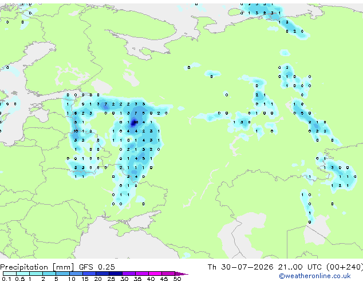Screen dimensions: 363x281
Task: Click the legend swatch between 45 and 50
Action: [168, 274]
